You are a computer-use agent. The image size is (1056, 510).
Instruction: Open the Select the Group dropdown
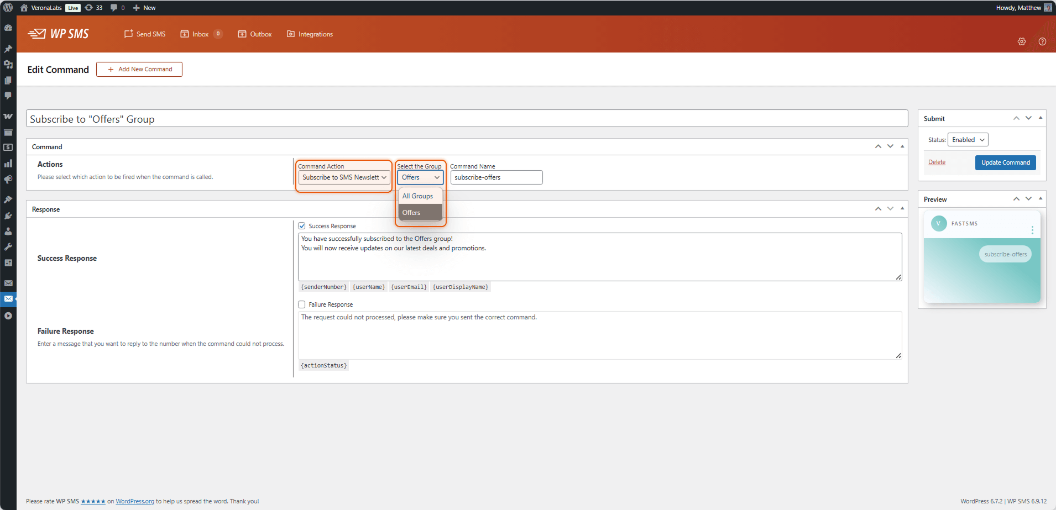tap(420, 177)
